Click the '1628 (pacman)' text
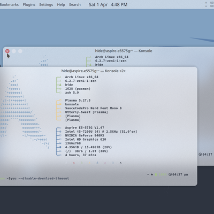The height and width of the screenshot is (214, 214). pyautogui.click(x=78, y=89)
